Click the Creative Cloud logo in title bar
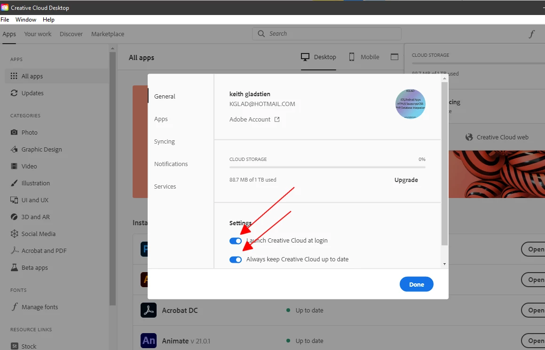This screenshot has height=350, width=545. coord(5,8)
